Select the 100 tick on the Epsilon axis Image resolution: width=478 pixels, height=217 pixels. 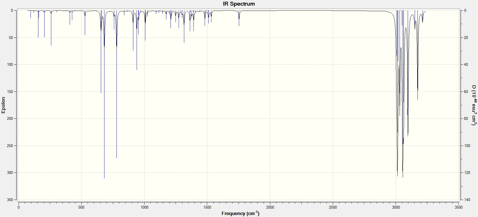[x=10, y=65]
